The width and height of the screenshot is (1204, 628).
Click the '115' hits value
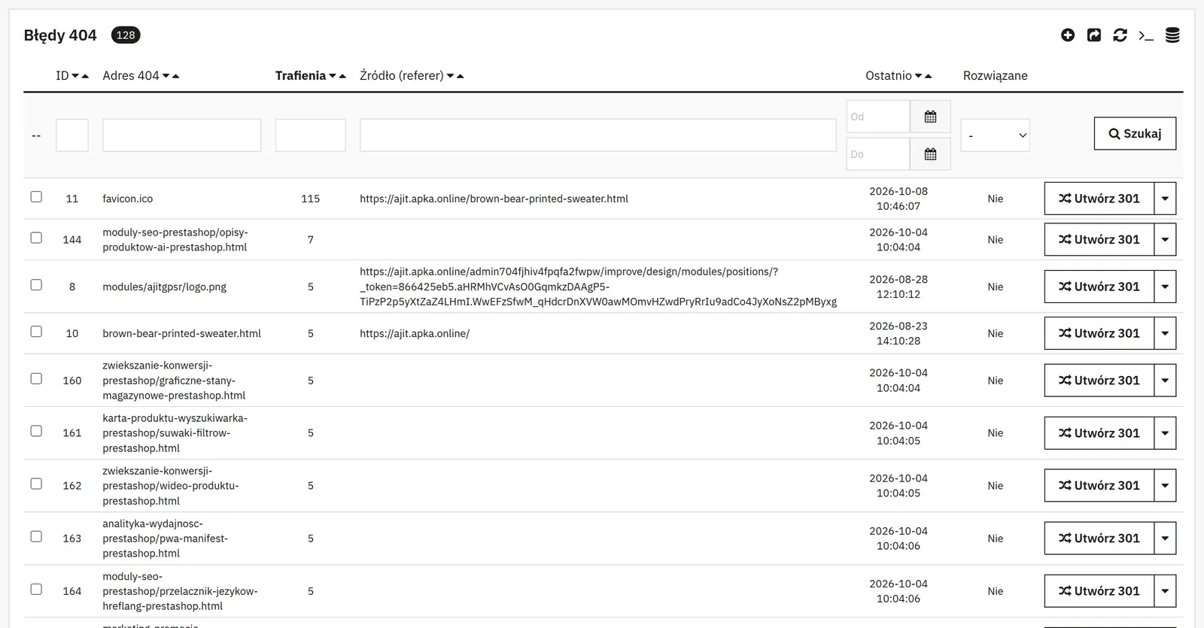310,199
